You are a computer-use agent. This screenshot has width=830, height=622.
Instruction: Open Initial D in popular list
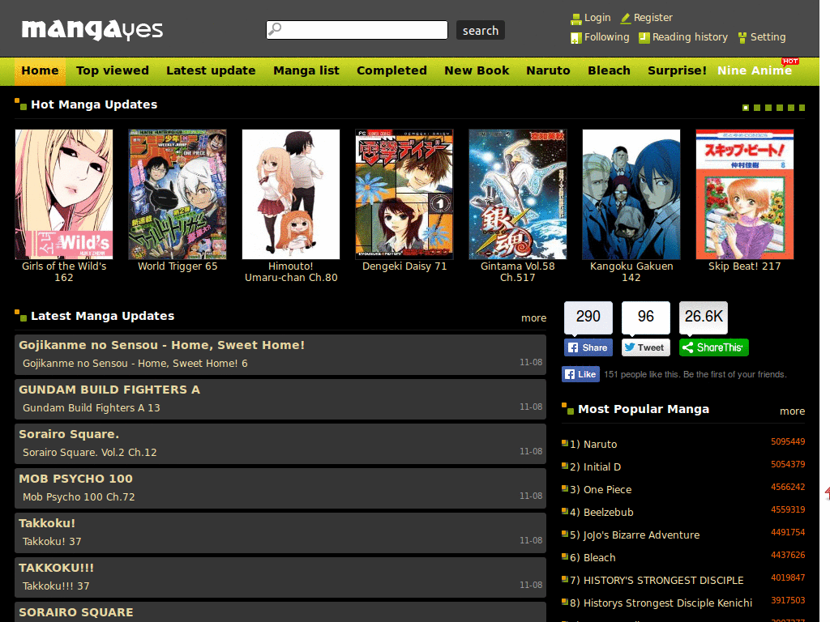pos(602,467)
